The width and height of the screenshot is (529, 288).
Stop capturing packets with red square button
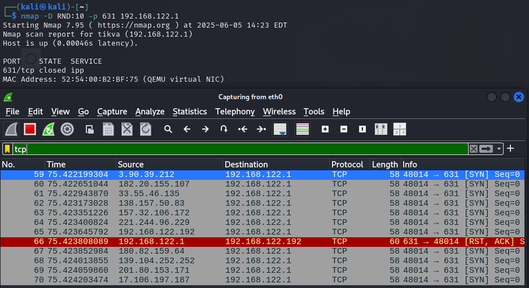(x=30, y=129)
